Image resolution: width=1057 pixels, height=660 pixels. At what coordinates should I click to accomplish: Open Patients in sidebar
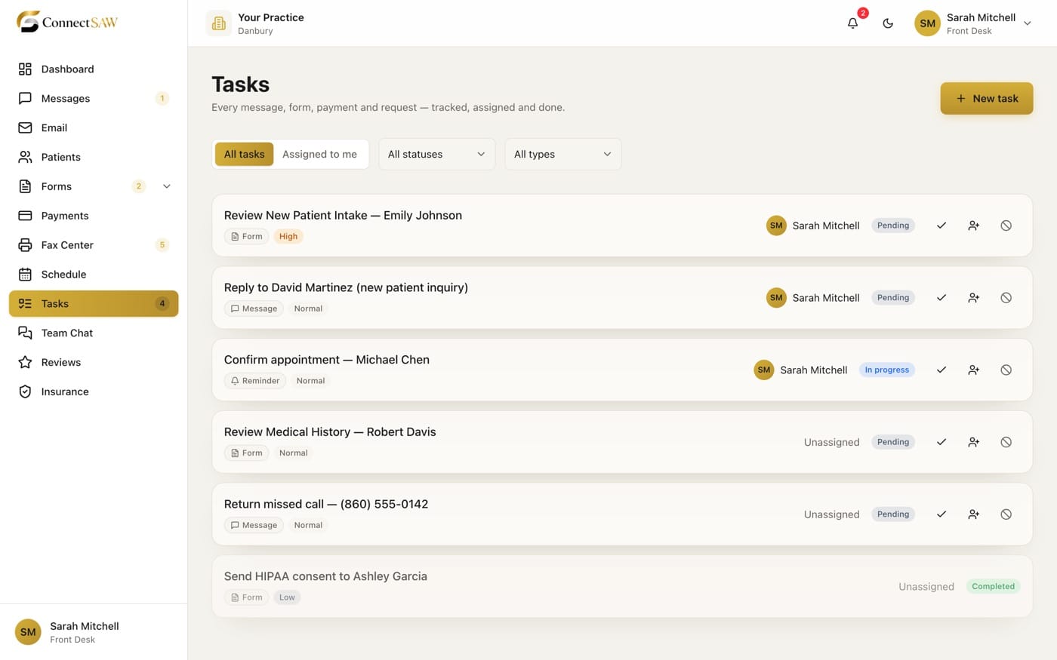[x=94, y=157]
